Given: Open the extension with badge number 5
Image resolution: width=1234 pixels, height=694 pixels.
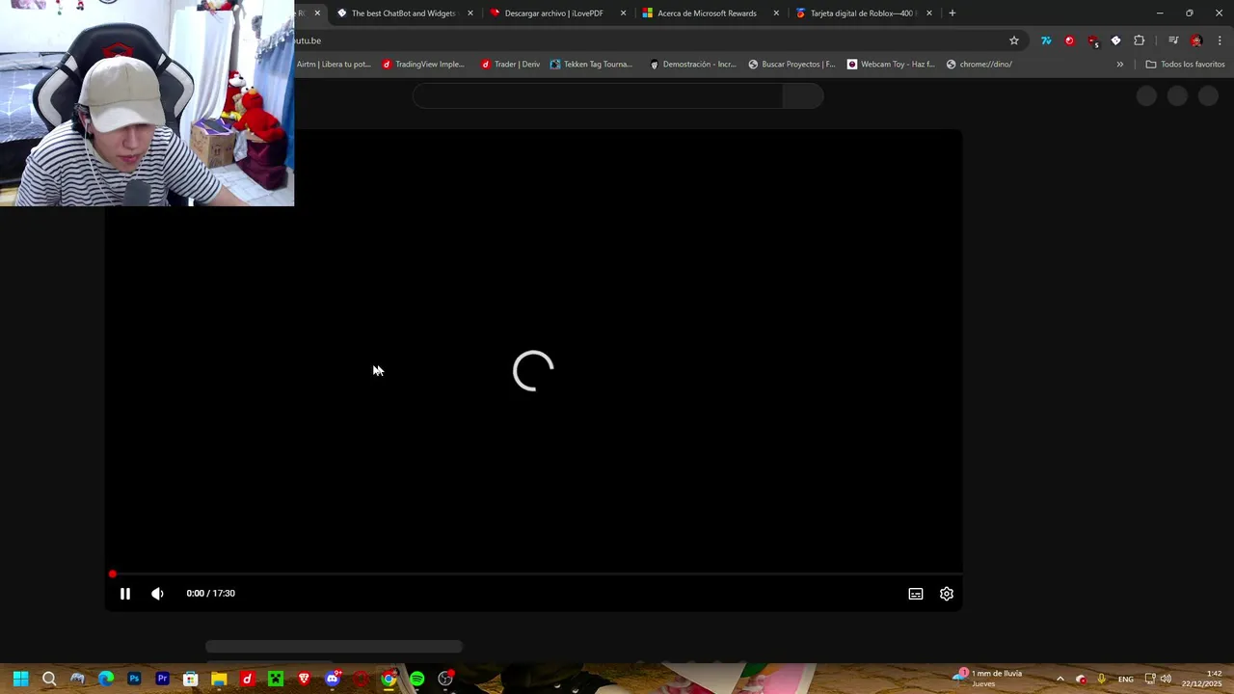Looking at the screenshot, I should [1092, 40].
